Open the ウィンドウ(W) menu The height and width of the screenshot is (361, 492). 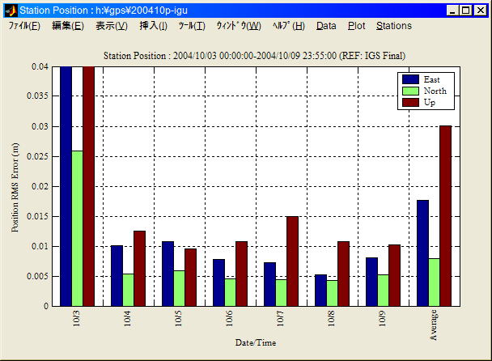[238, 26]
